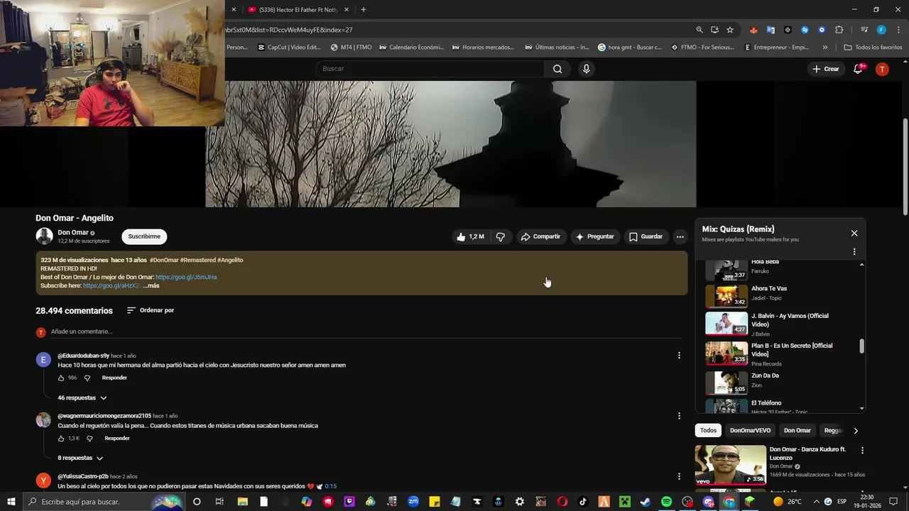Screen dimensions: 909x511
Task: Open YouTube account avatar menu
Action: pos(882,69)
